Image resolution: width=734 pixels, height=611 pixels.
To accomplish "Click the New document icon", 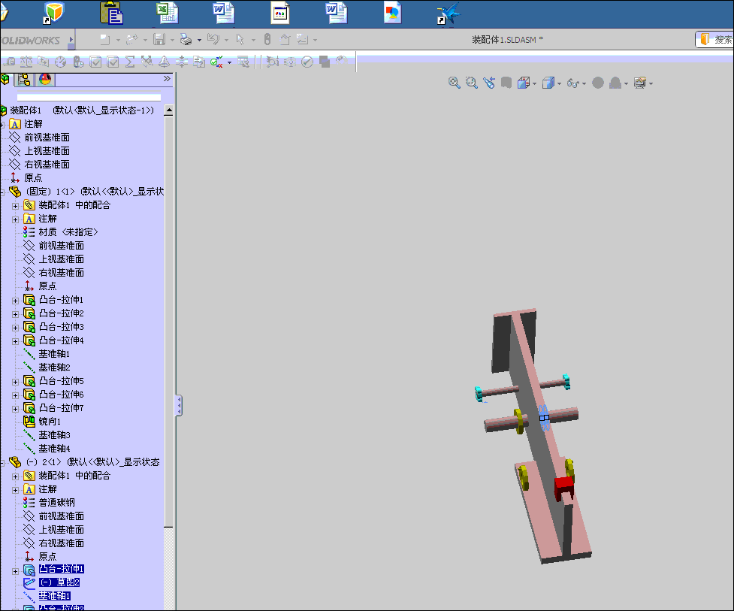I will [105, 39].
